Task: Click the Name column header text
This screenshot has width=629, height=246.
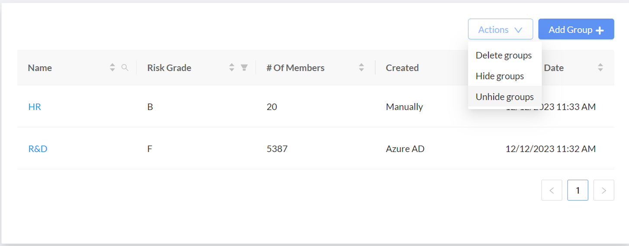Action: [40, 68]
